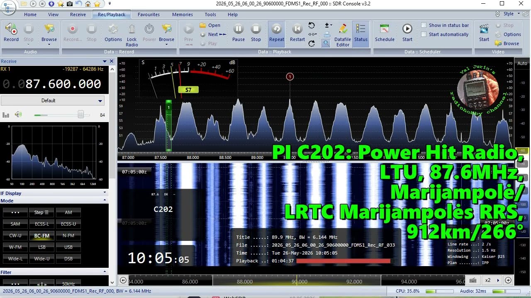Image resolution: width=531 pixels, height=298 pixels.
Task: Click the blue plus icon in quick toolbar
Action: click(51, 4)
